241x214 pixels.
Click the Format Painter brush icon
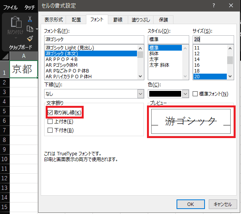tap(30, 38)
